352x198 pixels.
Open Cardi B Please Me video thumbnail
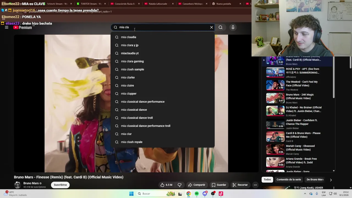tap(275, 137)
